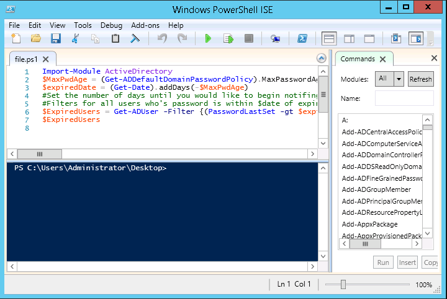Click line 1 Import-Module ActiveDirectory text
This screenshot has width=447, height=299.
(107, 71)
